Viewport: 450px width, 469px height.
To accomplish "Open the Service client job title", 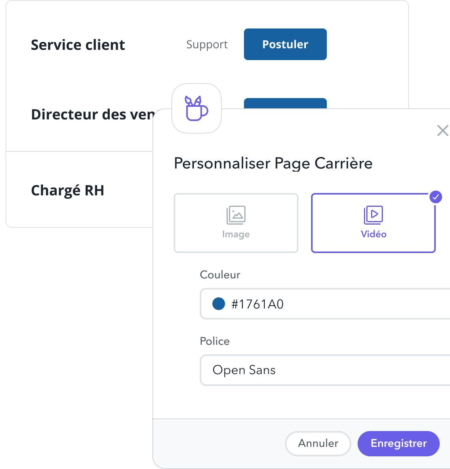I will click(x=78, y=45).
